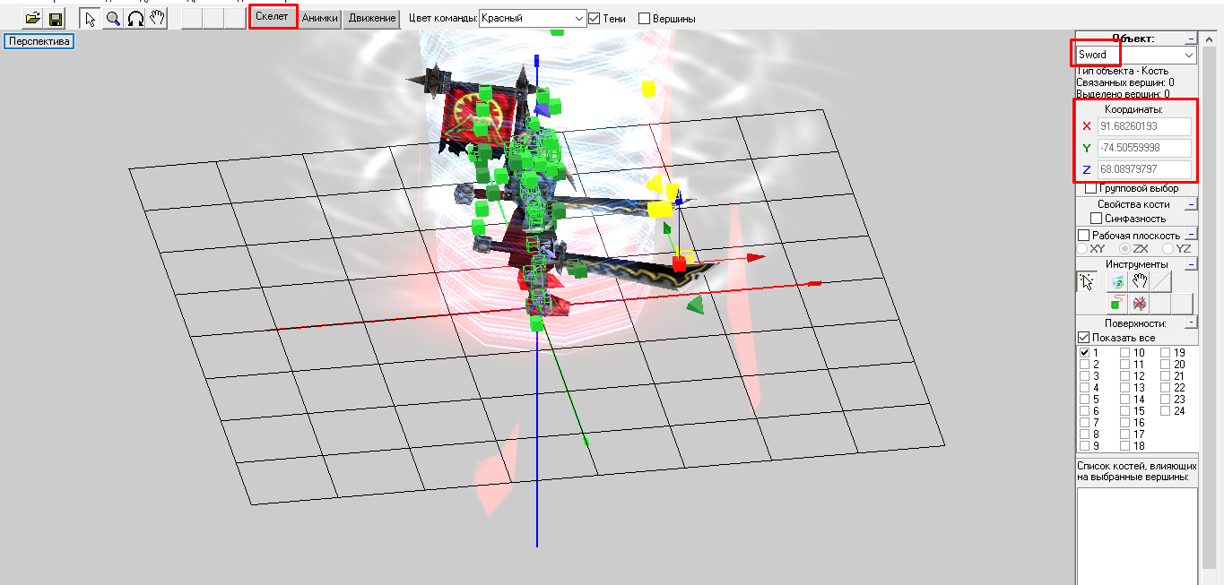The height and width of the screenshot is (585, 1224).
Task: Activate the rotate view tool
Action: tap(135, 18)
